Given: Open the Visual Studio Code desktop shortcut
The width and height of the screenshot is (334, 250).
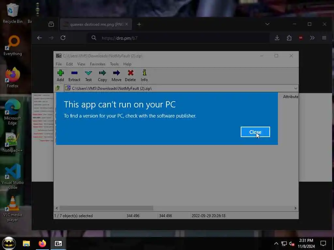Looking at the screenshot, I should (x=13, y=176).
